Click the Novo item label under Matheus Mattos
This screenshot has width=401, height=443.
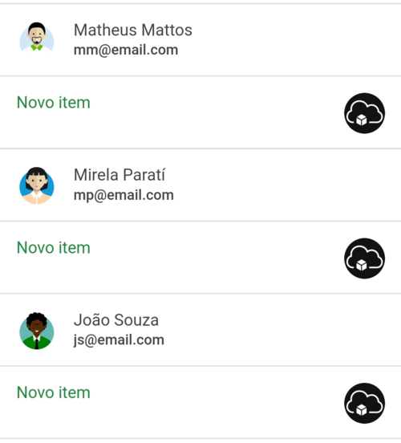point(54,102)
